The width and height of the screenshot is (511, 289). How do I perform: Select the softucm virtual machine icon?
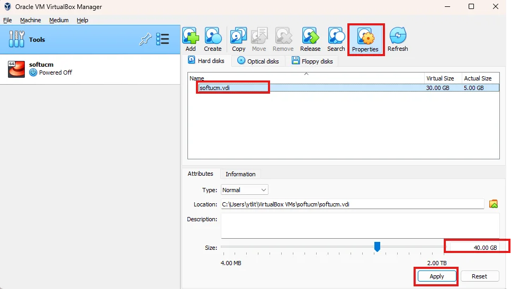coord(16,69)
